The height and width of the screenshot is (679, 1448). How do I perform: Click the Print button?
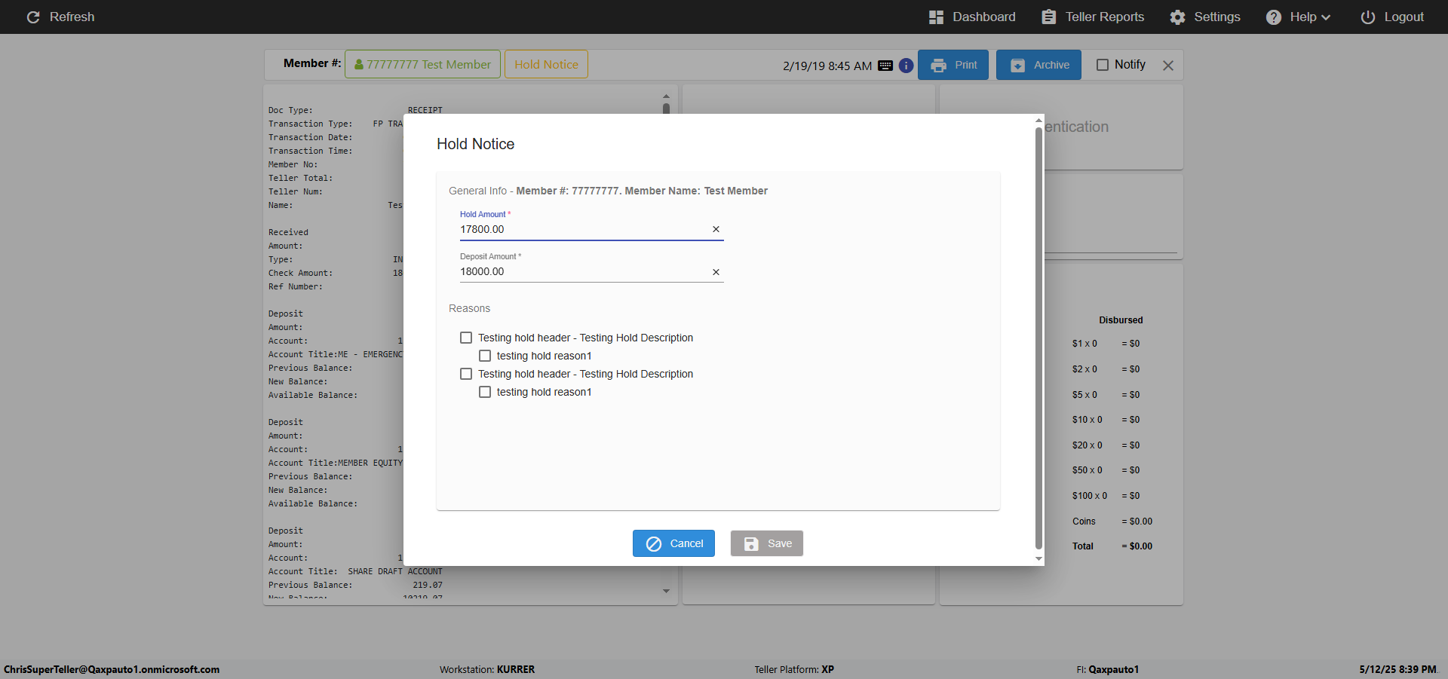953,65
